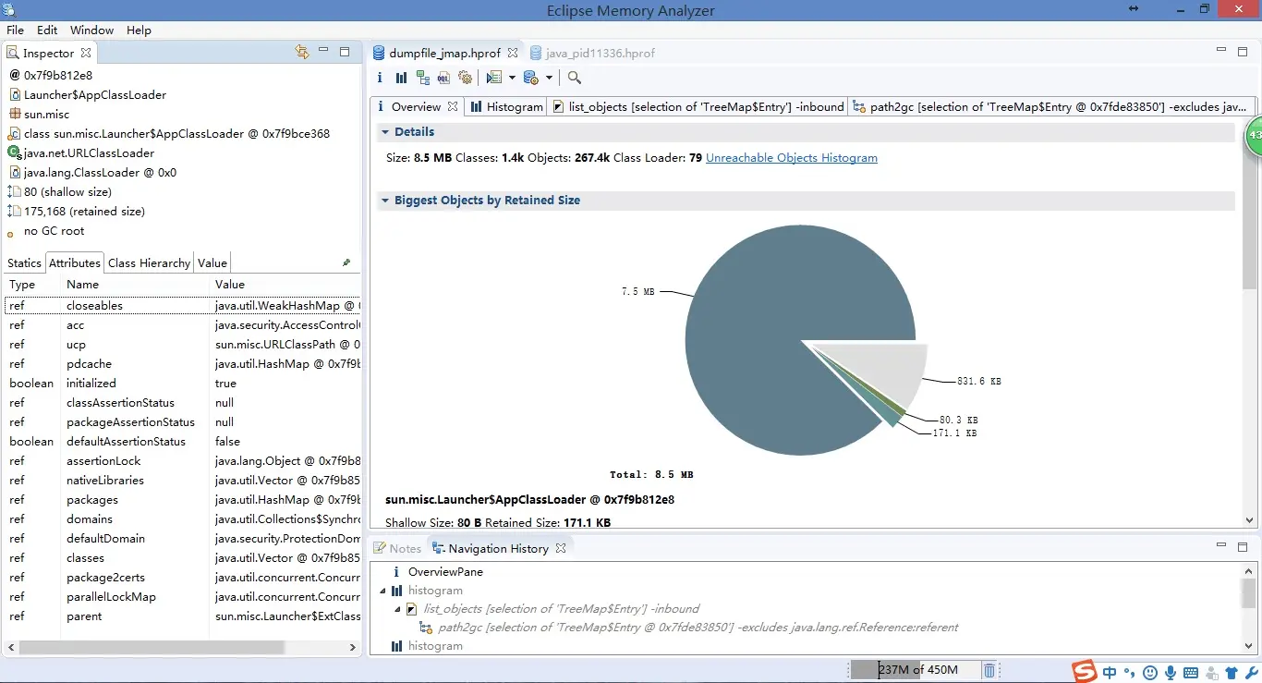Open the Histogram toolbar icon
This screenshot has height=683, width=1262.
point(401,78)
